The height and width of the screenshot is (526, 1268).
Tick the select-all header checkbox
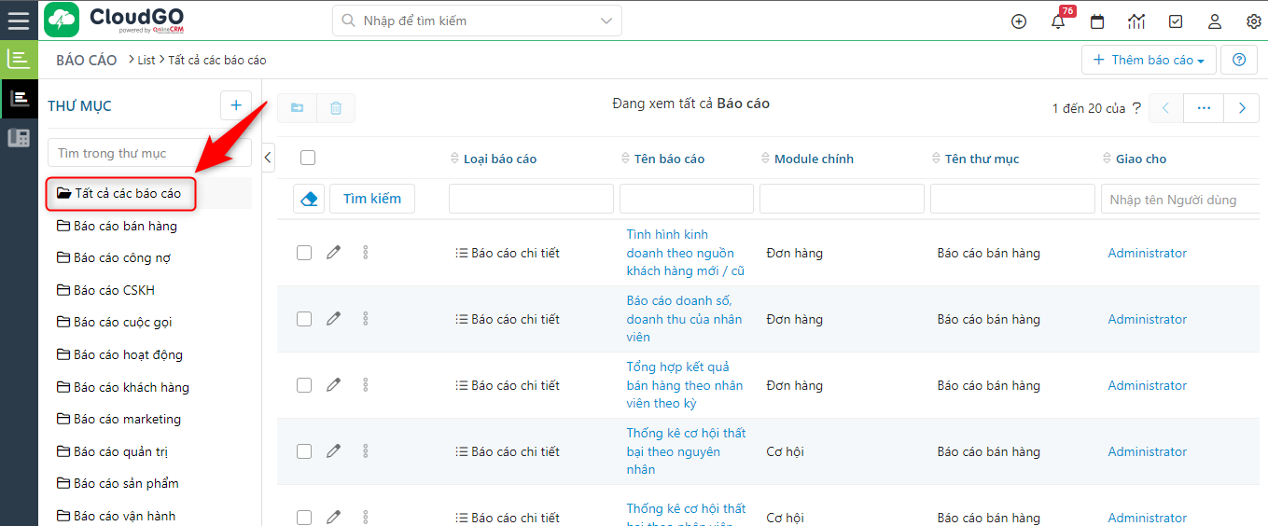[308, 159]
